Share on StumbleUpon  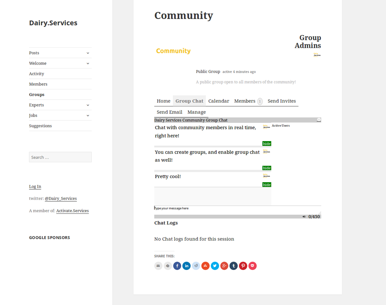click(x=206, y=266)
